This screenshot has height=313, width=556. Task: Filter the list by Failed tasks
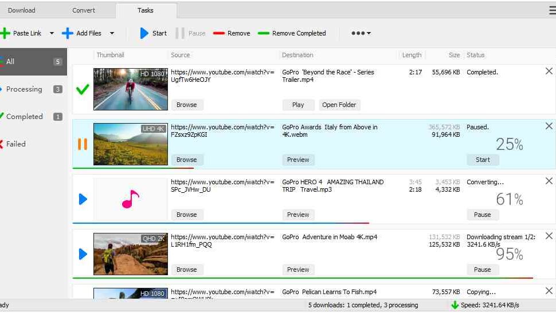click(x=16, y=144)
